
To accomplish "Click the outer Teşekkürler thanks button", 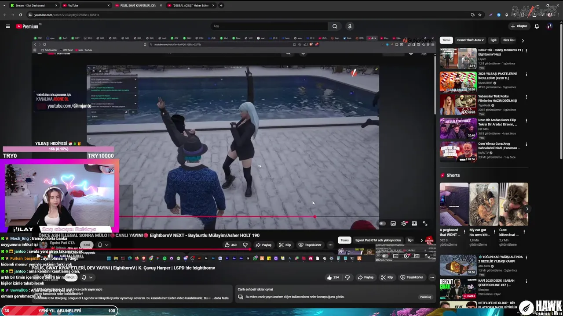I will 412,277.
